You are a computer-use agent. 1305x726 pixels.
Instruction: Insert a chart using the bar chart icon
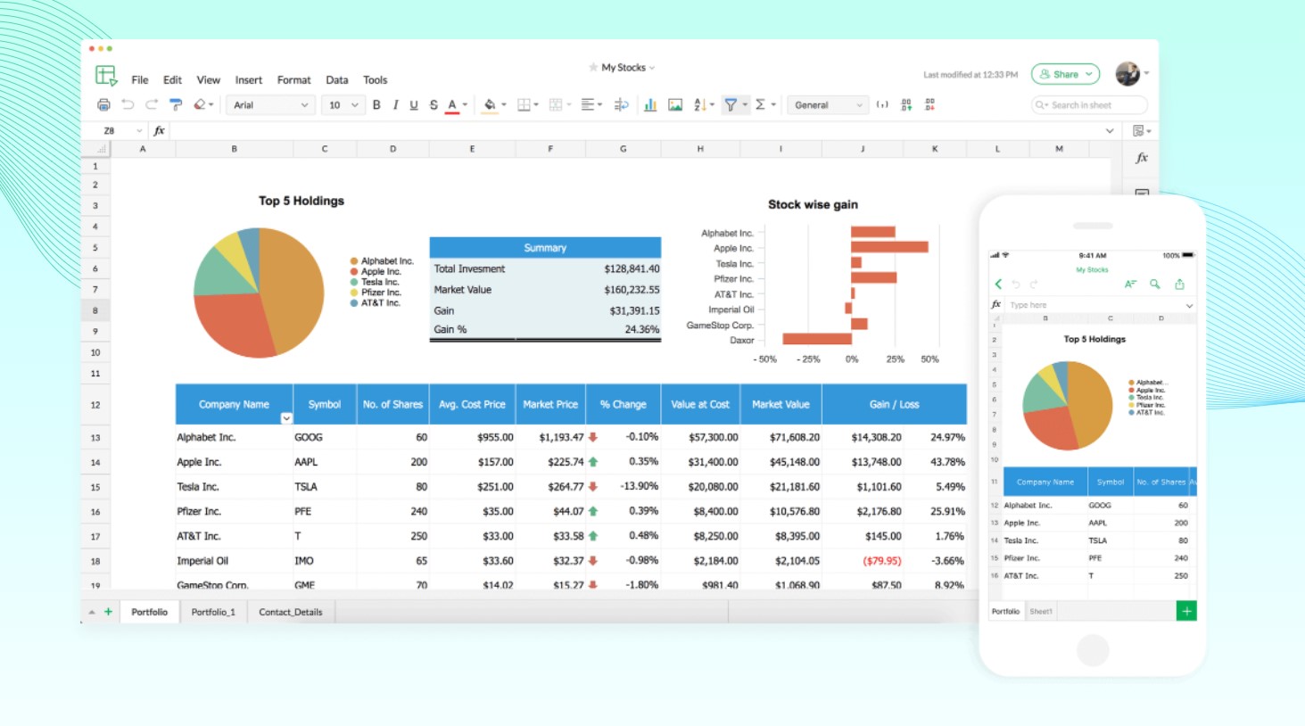(x=650, y=105)
